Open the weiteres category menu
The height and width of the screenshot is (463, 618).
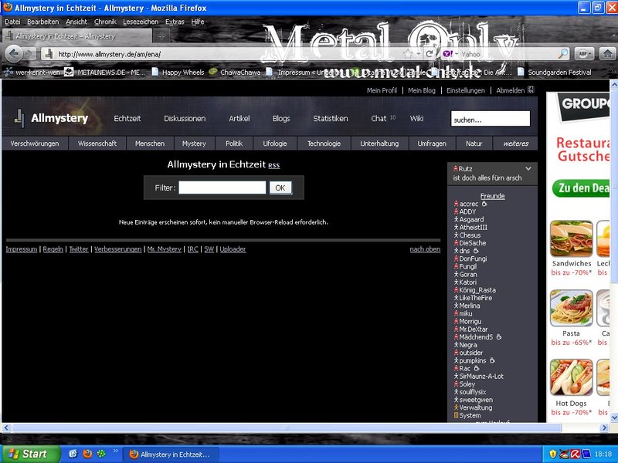tap(515, 144)
